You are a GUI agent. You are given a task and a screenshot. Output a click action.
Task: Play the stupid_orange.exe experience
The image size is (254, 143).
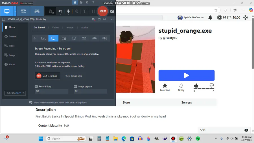[x=187, y=75]
